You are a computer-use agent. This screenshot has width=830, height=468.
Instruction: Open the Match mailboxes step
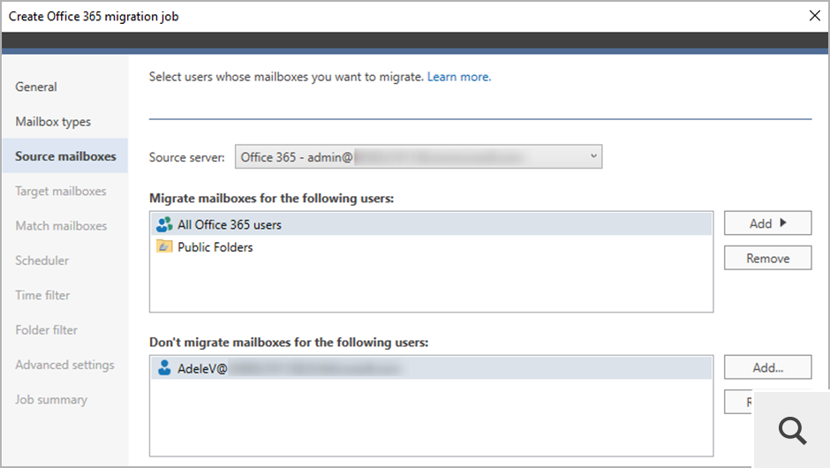point(61,225)
